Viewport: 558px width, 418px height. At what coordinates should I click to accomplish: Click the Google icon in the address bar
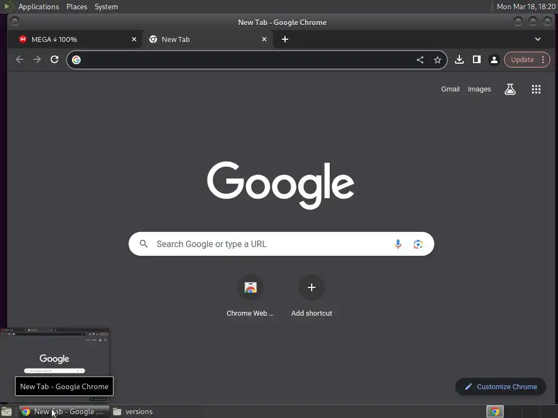(76, 60)
